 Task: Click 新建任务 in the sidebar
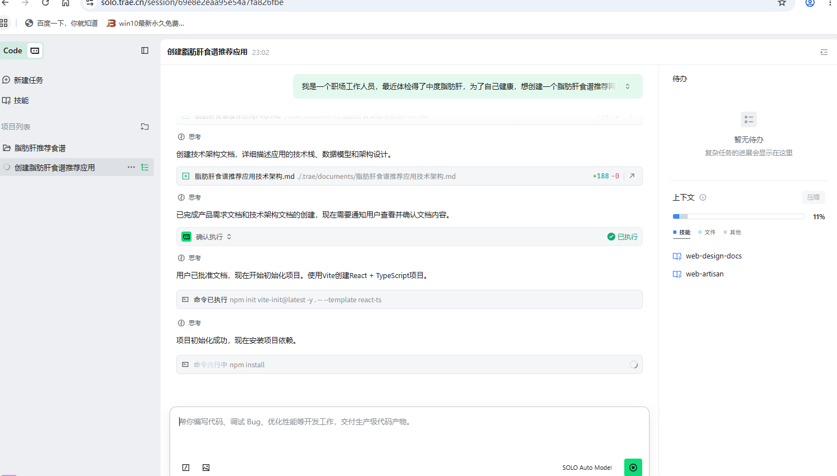[x=28, y=80]
